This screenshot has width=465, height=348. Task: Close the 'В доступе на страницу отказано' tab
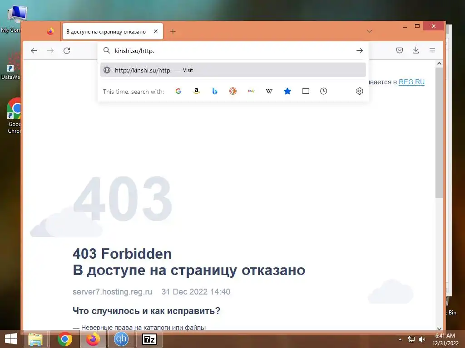point(156,31)
